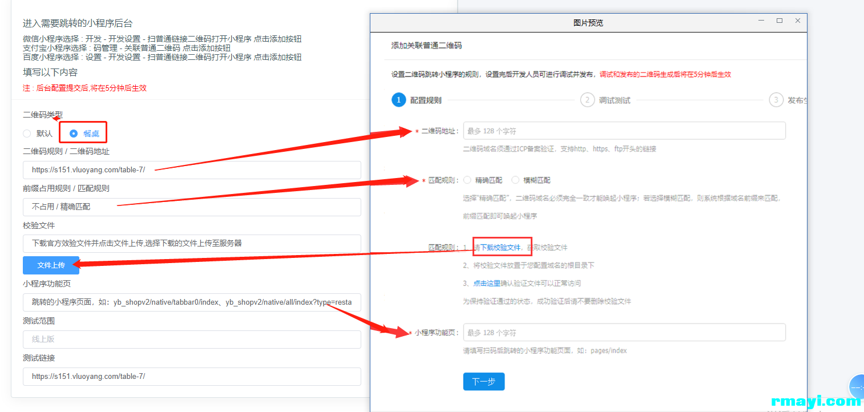Click the step 1 circle icon for 配置规则

(x=398, y=100)
